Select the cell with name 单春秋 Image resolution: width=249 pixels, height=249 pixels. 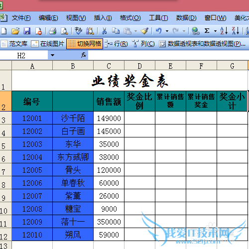(73, 183)
